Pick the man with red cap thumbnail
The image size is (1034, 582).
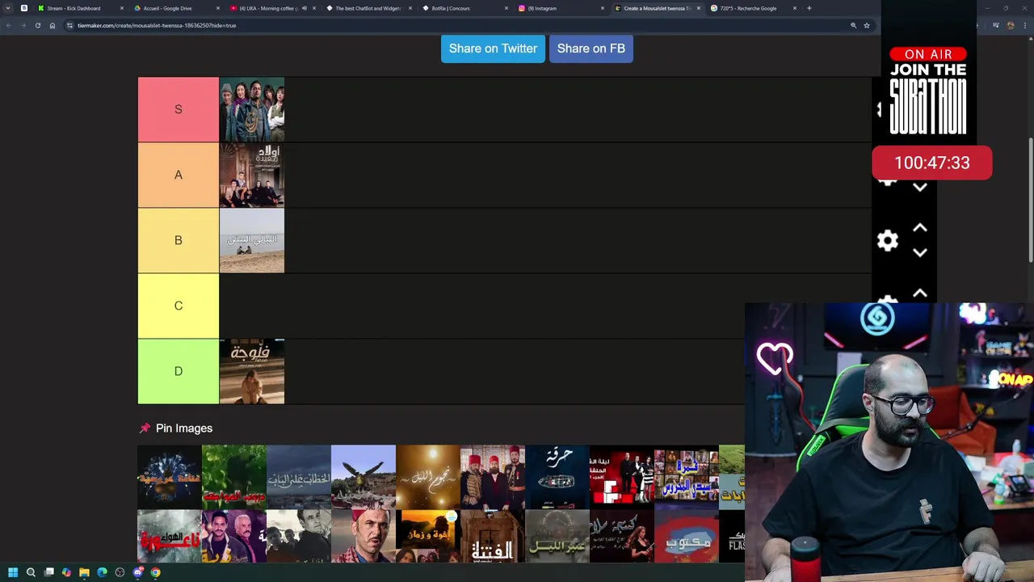tap(363, 536)
